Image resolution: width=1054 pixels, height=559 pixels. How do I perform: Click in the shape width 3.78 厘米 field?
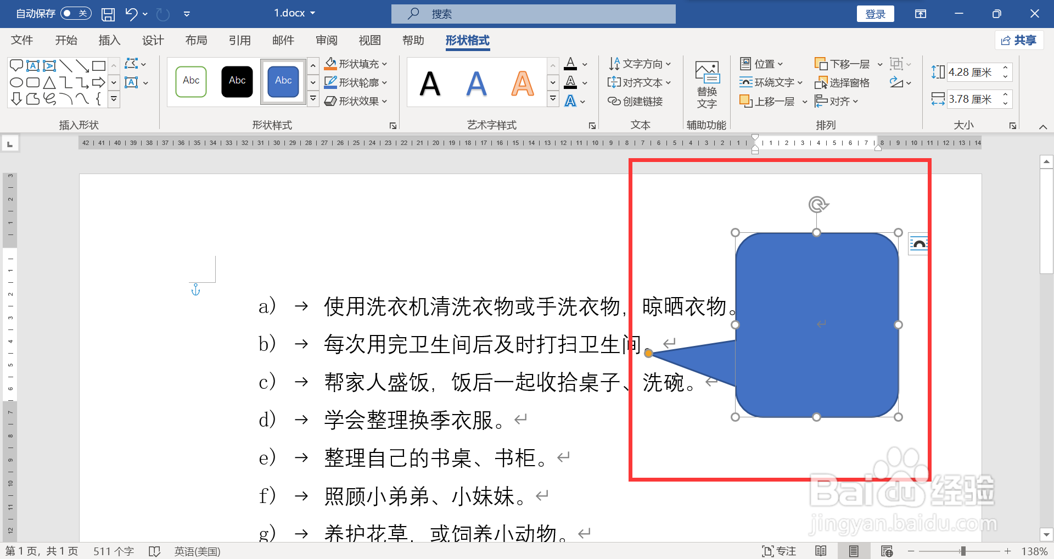973,99
